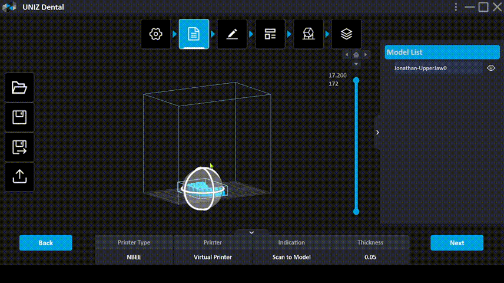Click the view down arrow under home

click(356, 64)
